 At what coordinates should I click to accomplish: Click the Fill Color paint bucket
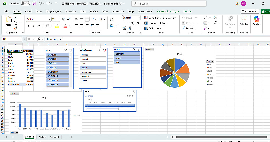tap(57, 26)
